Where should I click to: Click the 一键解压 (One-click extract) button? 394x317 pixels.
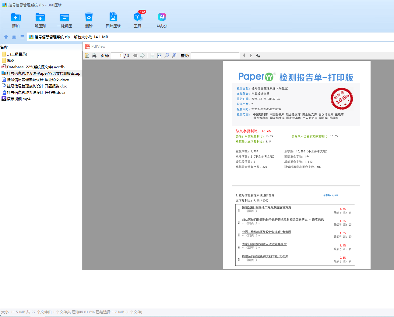[x=65, y=20]
